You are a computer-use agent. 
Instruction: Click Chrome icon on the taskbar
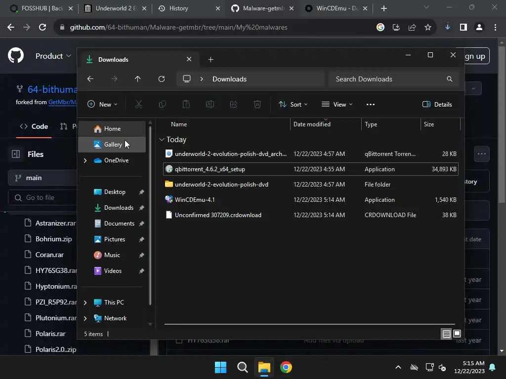(286, 367)
